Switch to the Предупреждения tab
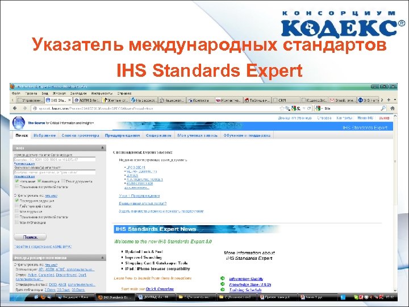This screenshot has width=409, height=307. tap(122, 135)
